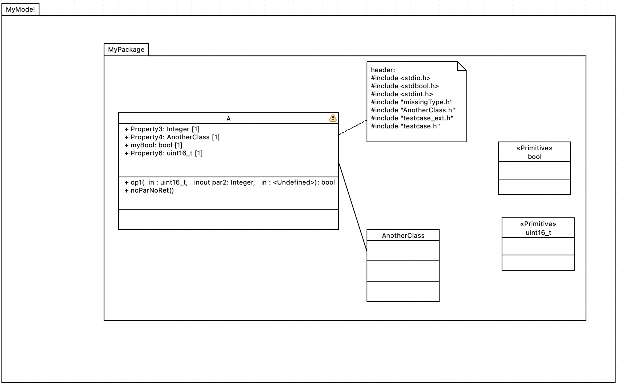
Task: Click the op1 operation in class A
Action: click(x=230, y=182)
